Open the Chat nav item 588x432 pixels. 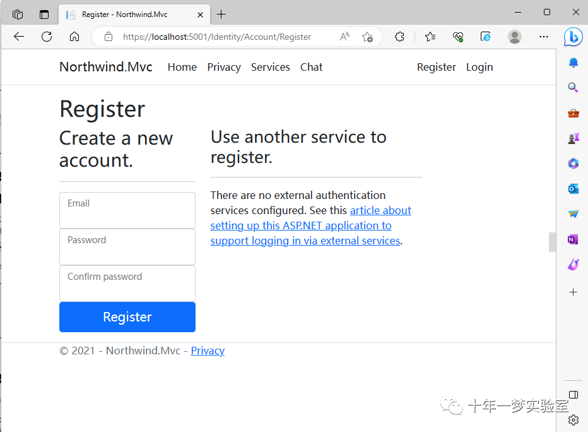pos(311,67)
